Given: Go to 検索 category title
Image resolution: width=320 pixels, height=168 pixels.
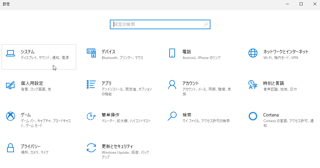Looking at the screenshot, I should tap(187, 115).
